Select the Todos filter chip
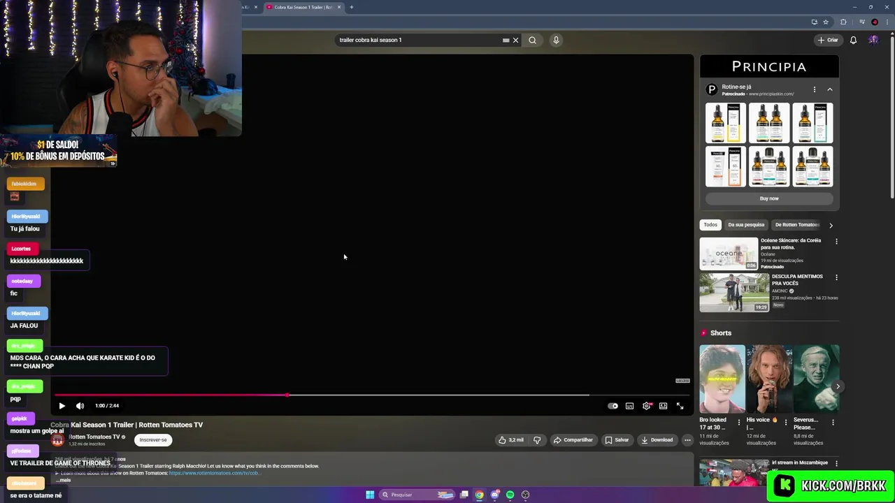Viewport: 895px width, 503px height. tap(710, 225)
